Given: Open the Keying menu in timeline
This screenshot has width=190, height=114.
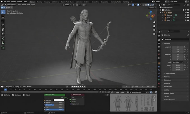Looking at the screenshot, I should (18, 87).
